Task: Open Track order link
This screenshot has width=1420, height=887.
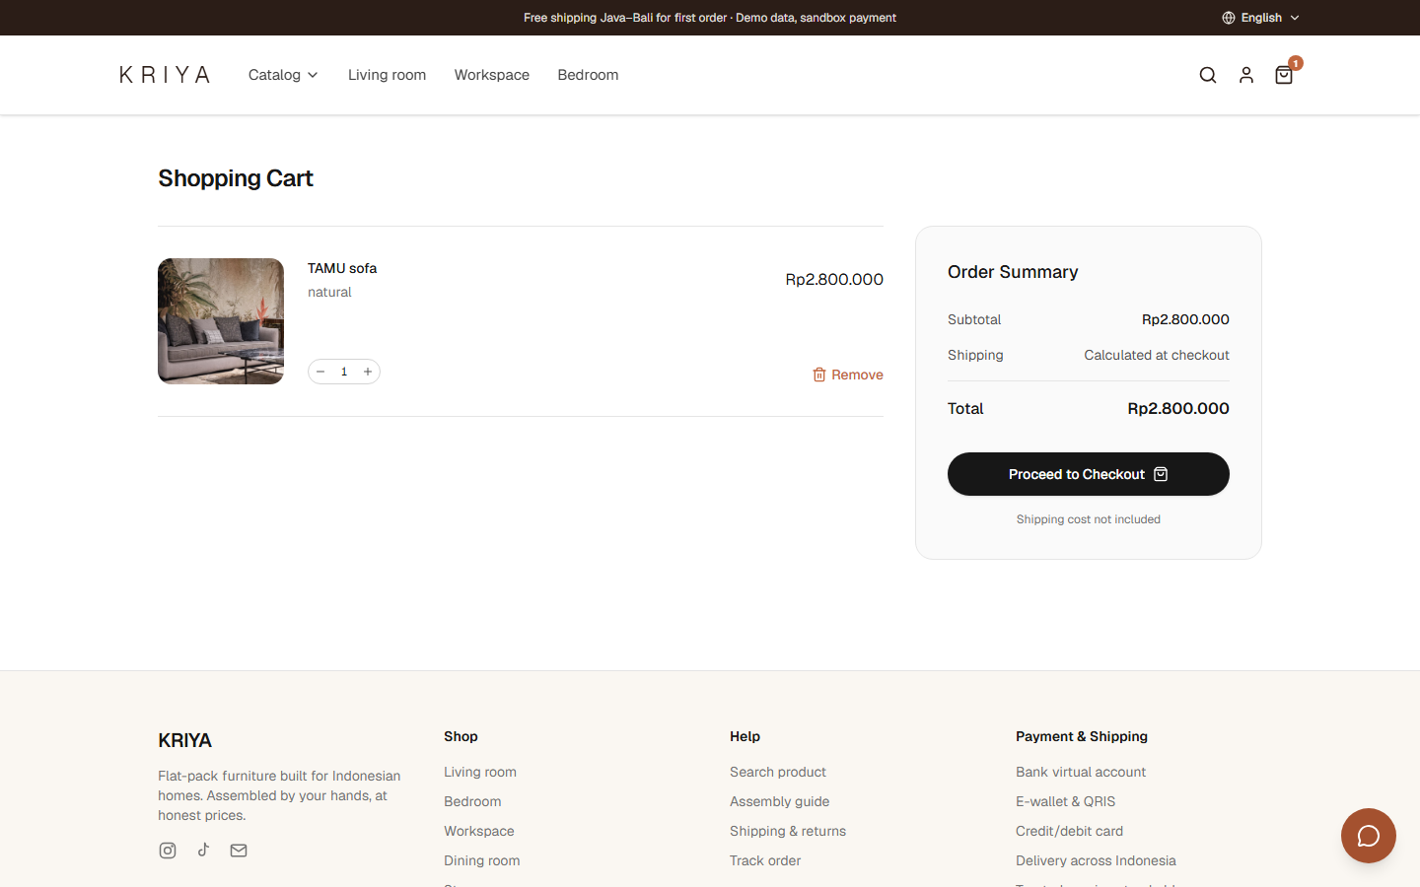Action: (x=765, y=860)
